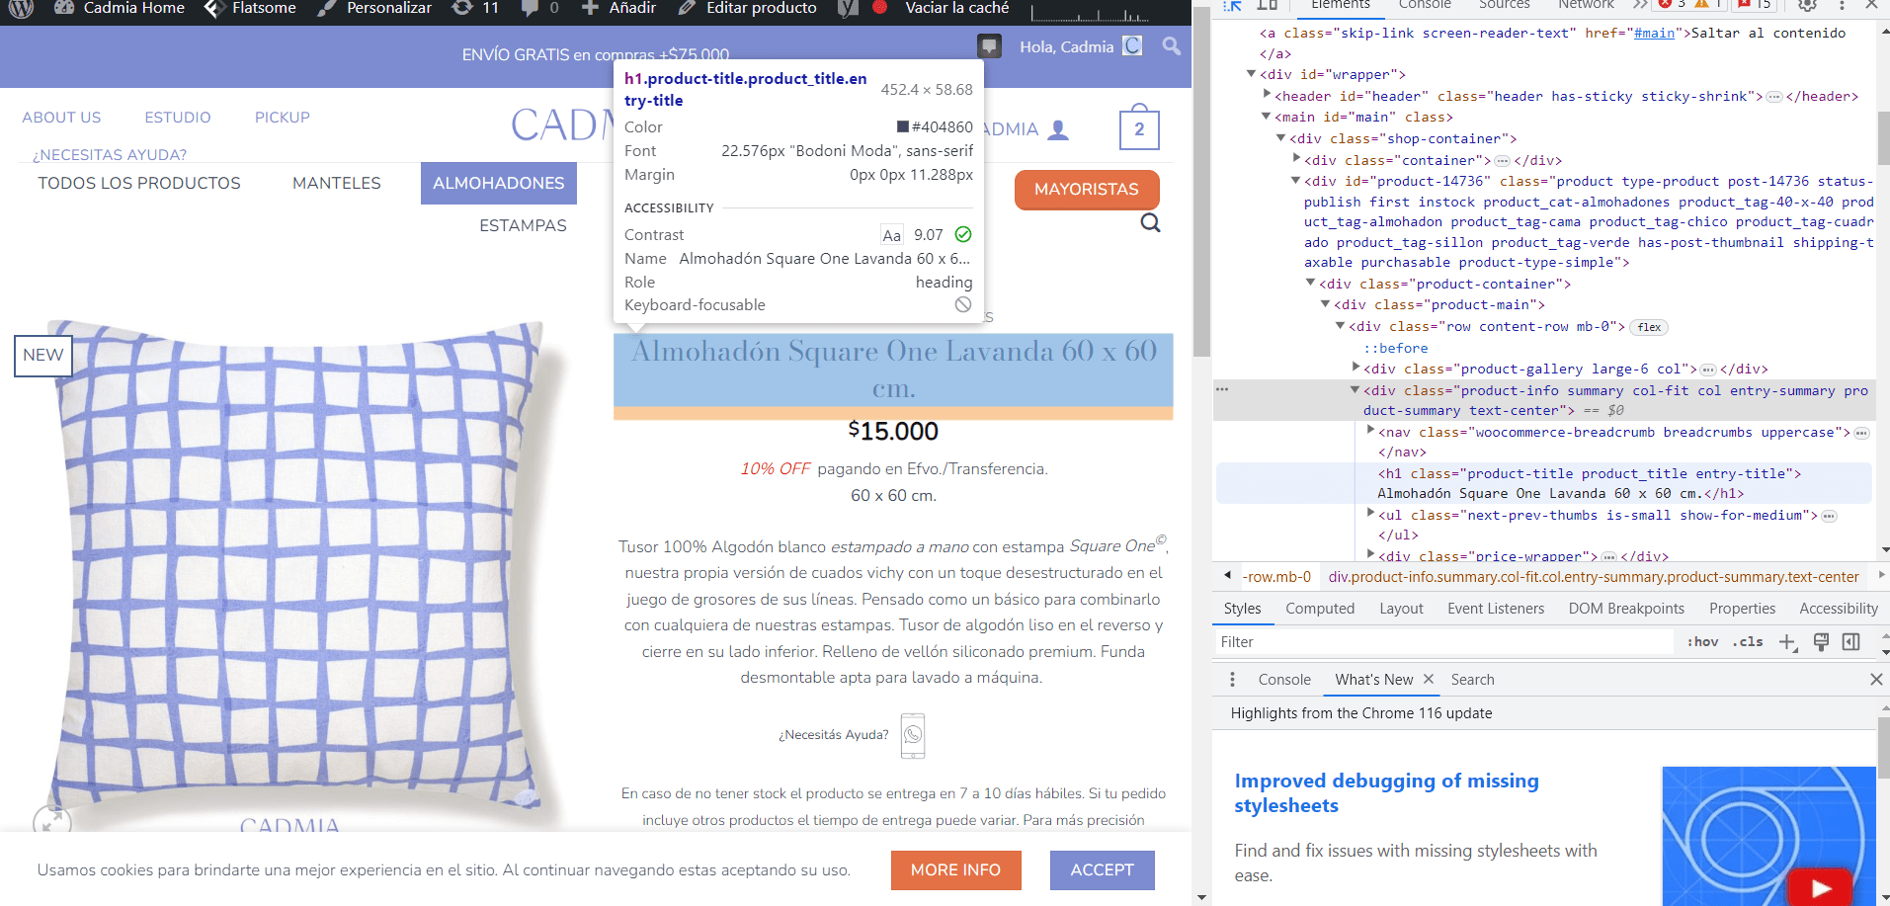Open the Event Listeners pane
The width and height of the screenshot is (1890, 906).
pyautogui.click(x=1496, y=609)
